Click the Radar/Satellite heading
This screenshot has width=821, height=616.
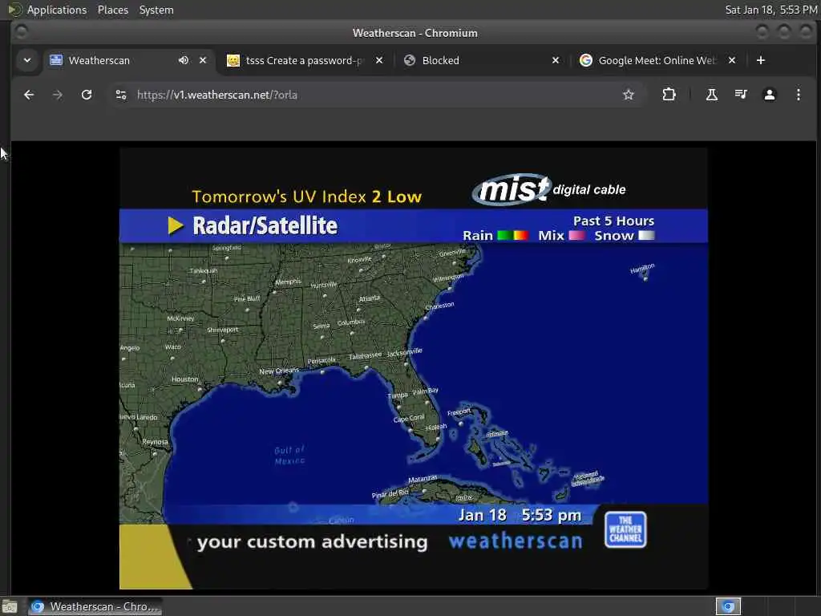265,225
